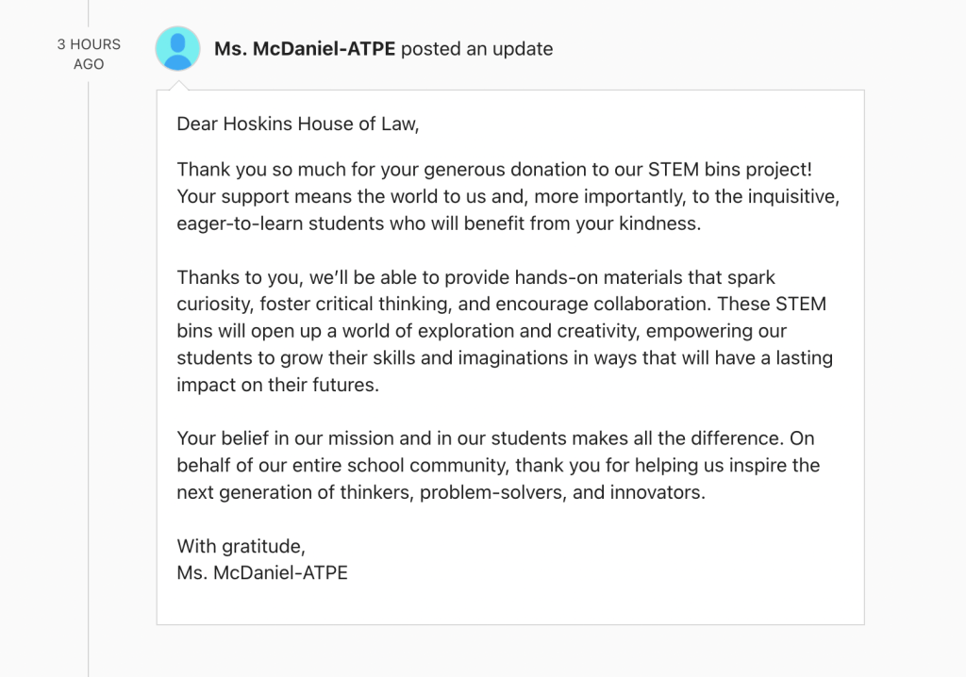This screenshot has height=677, width=966.
Task: Click the "posted an update" text
Action: 476,49
